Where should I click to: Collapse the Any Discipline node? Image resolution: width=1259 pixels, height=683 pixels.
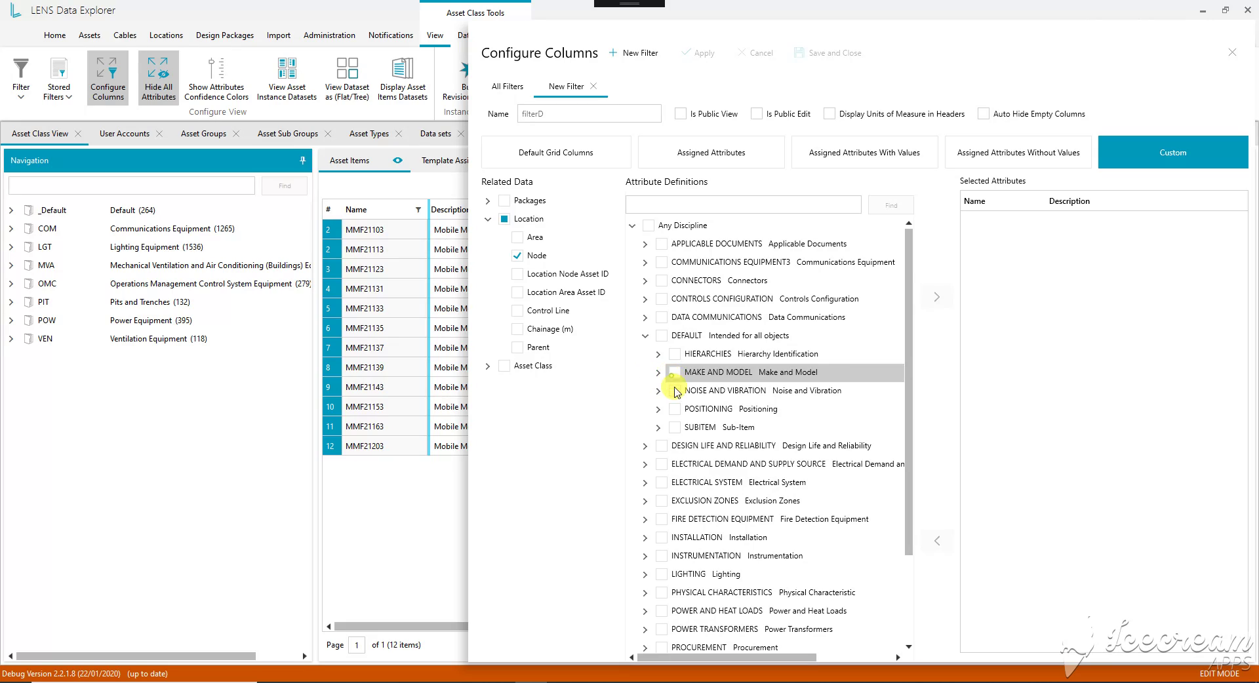point(632,225)
